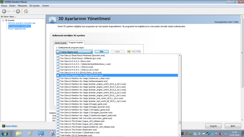This screenshot has width=244, height=137.
Task: Select 3D Ayarlarının Yönetilmesi tree item
Action: click(19, 26)
